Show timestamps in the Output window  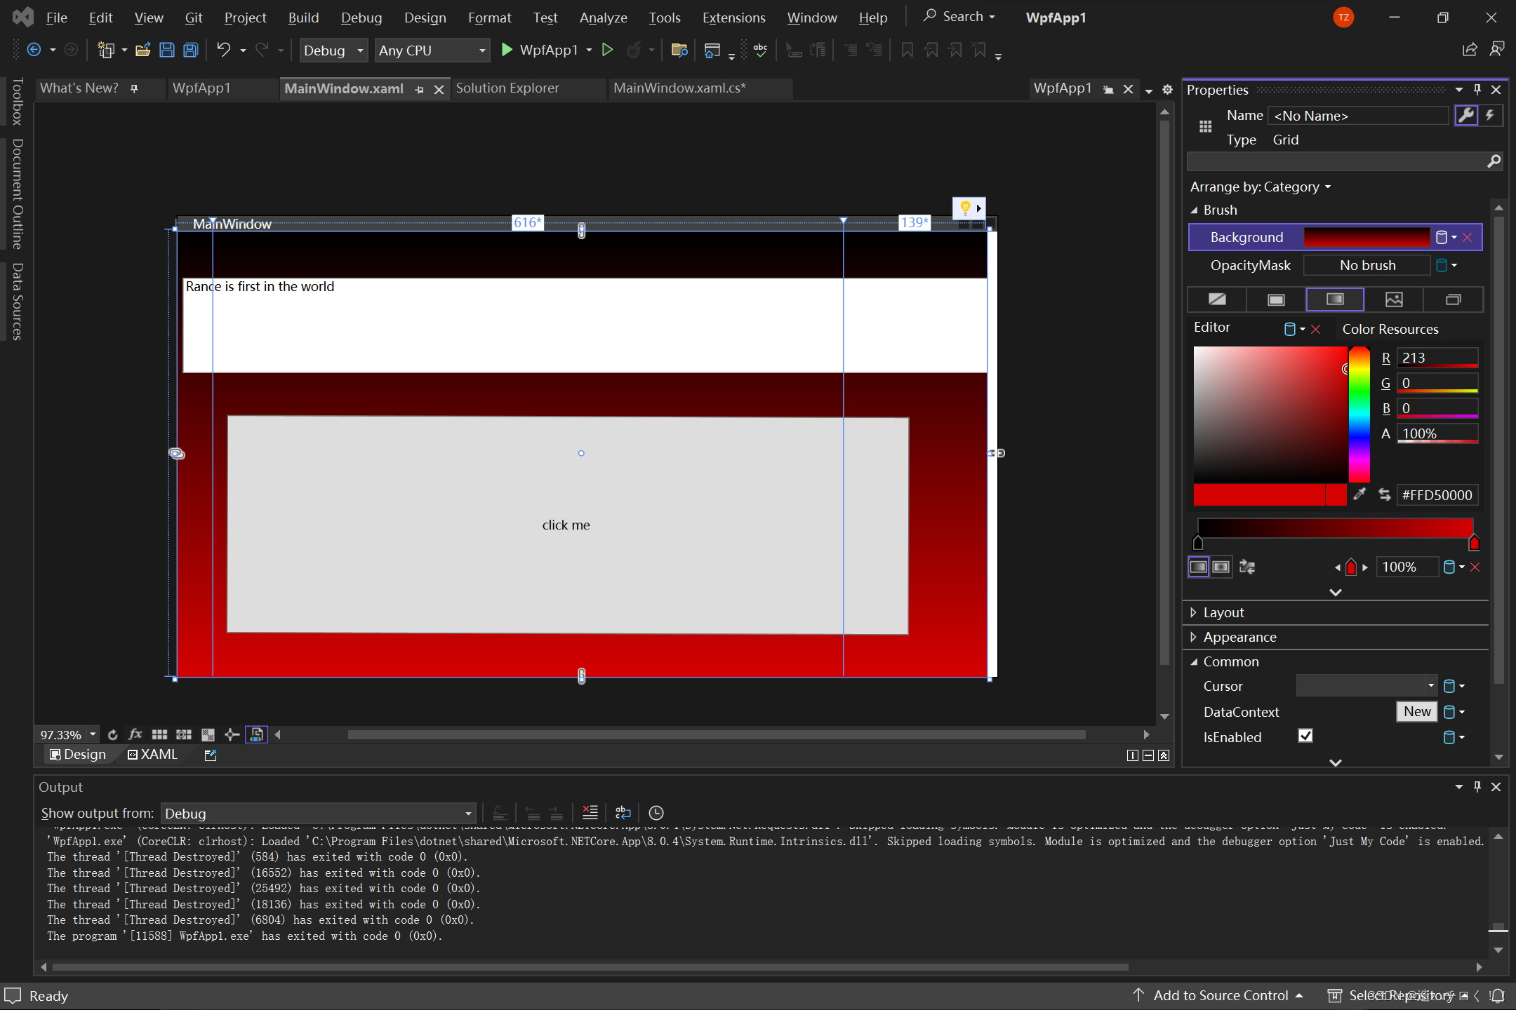(x=656, y=812)
